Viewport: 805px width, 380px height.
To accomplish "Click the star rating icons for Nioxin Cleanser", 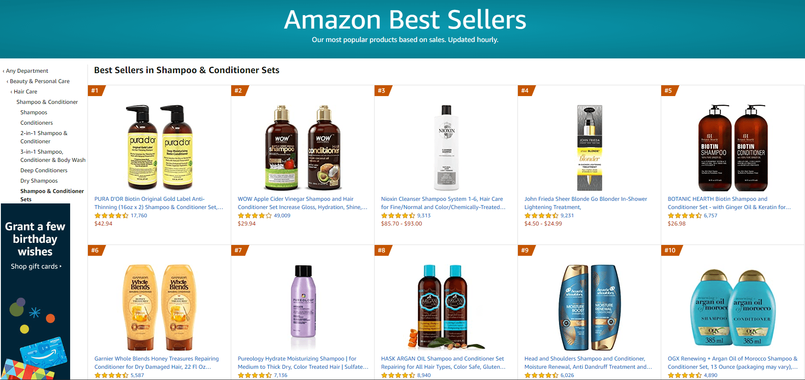I will pos(398,216).
